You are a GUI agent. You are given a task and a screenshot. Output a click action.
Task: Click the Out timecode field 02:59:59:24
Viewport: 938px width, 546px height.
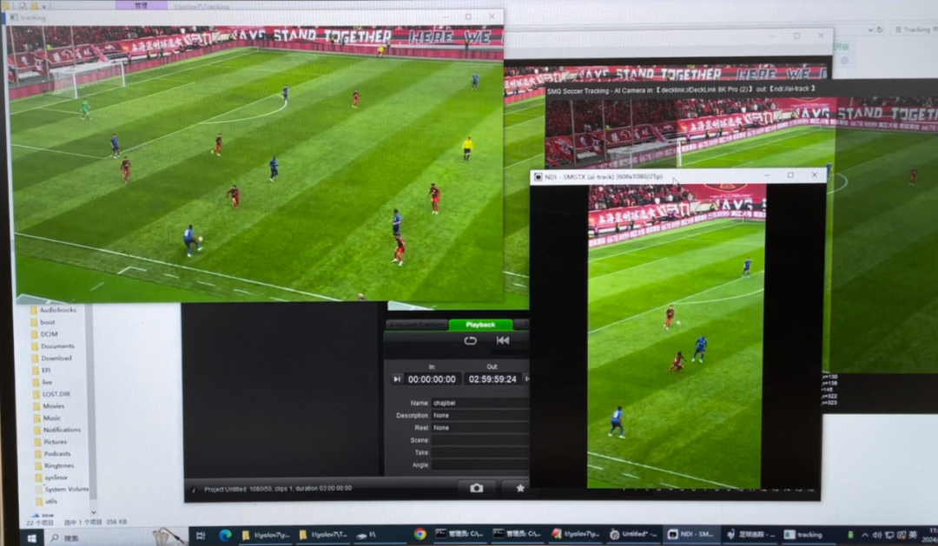tap(492, 379)
